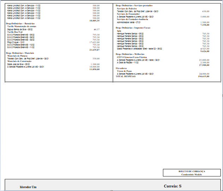The image size is (223, 191).
Task: Click row 'Obabs Presentes e Variedades - teste123'
Action: point(139,49)
